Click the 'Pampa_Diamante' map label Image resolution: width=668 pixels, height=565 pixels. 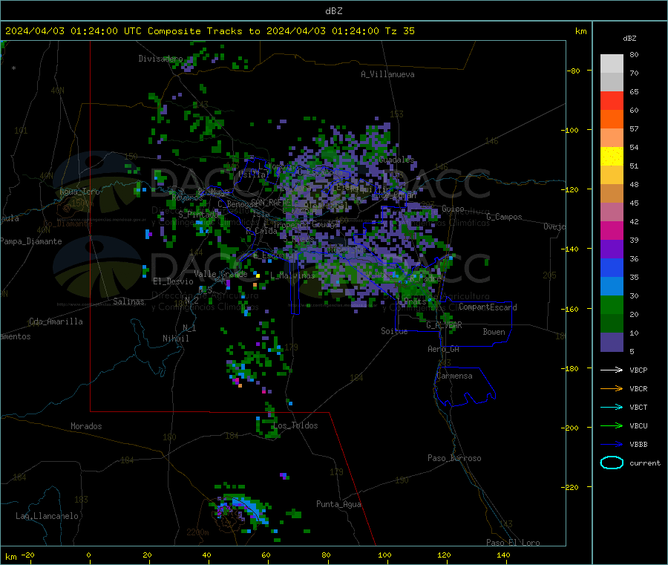[31, 241]
